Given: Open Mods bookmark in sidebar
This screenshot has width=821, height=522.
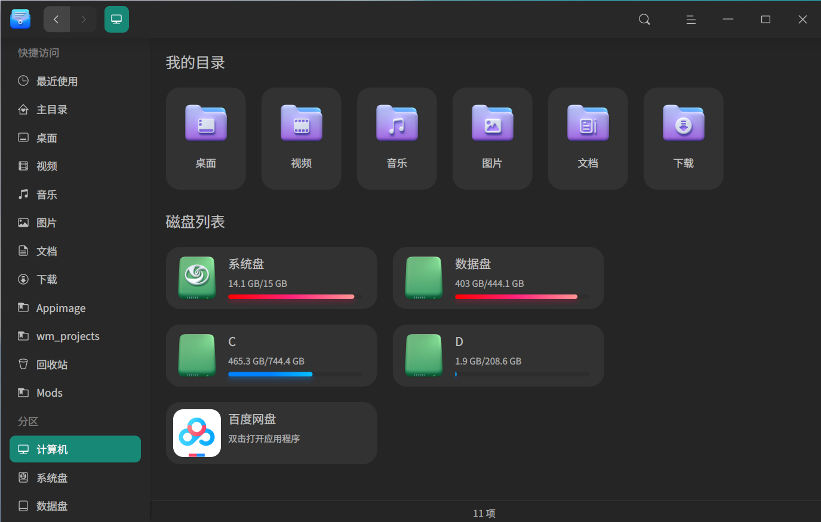Looking at the screenshot, I should [75, 393].
